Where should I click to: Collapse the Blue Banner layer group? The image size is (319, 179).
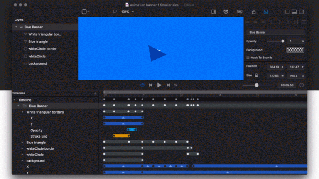16,27
